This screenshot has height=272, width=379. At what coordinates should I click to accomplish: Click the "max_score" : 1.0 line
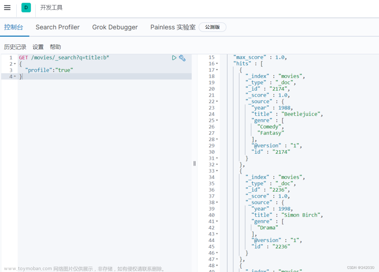pos(260,57)
